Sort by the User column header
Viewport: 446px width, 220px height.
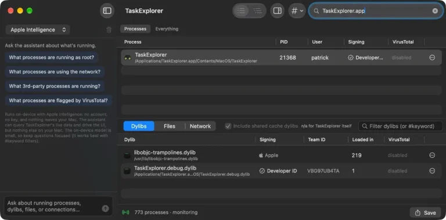click(x=317, y=42)
